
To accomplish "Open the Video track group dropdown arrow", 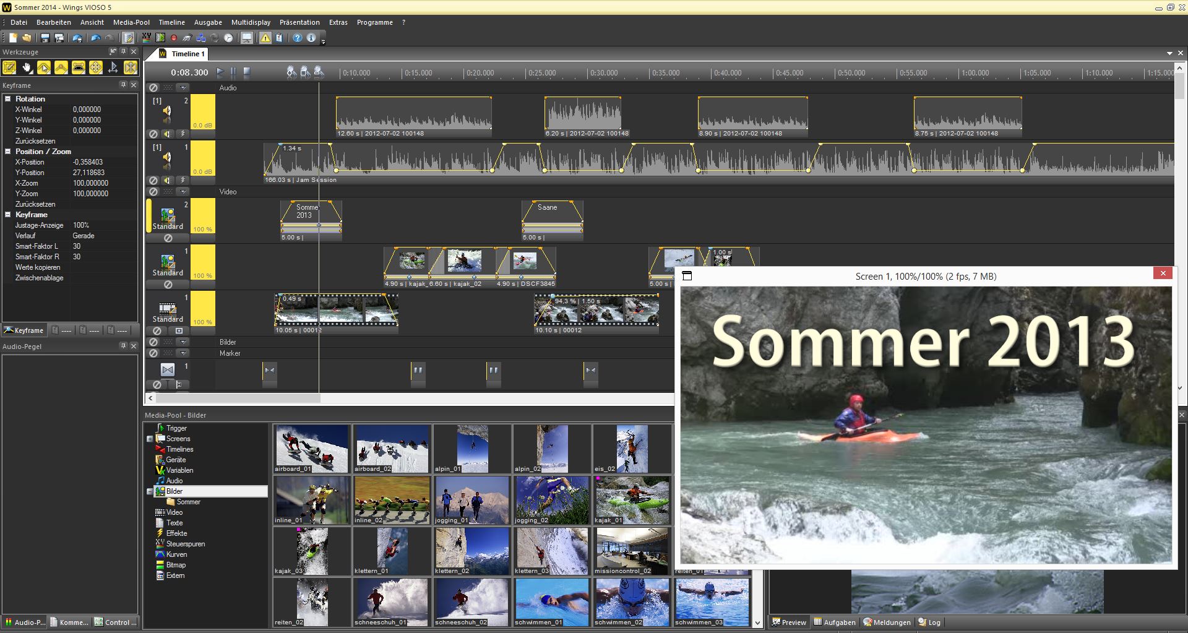I will click(x=183, y=192).
